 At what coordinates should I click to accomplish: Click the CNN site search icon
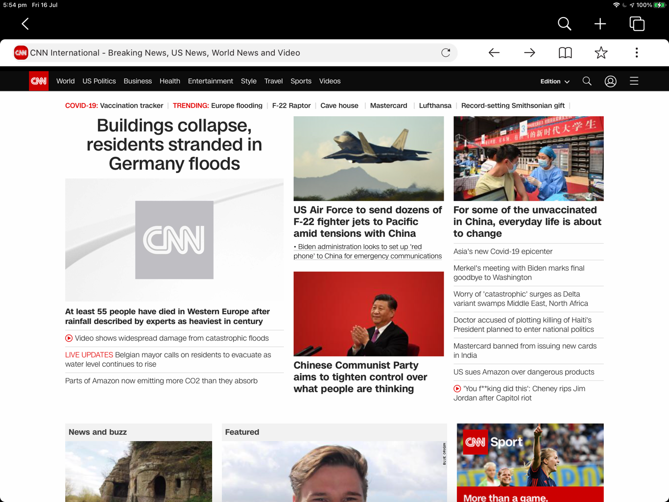pyautogui.click(x=587, y=81)
